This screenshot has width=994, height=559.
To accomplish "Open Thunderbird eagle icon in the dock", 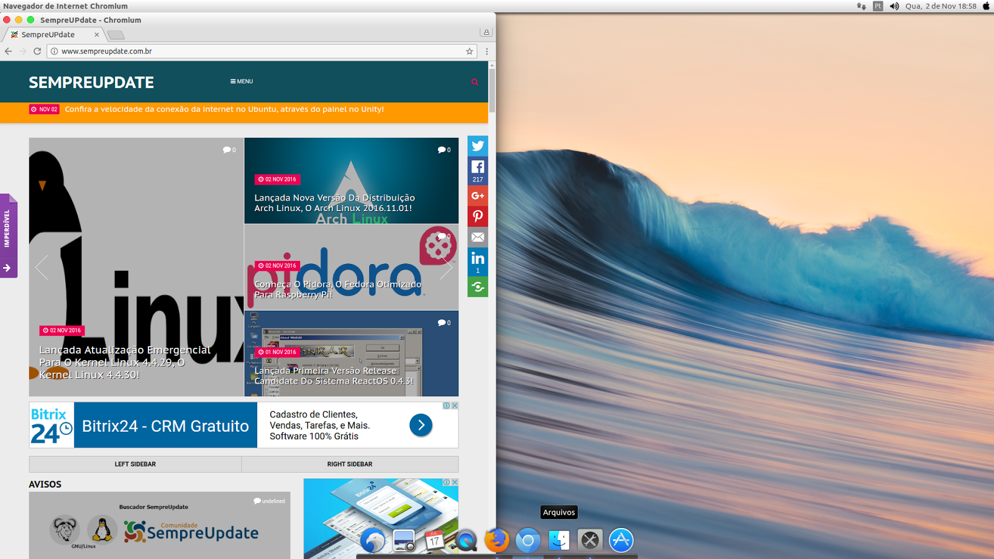I will (373, 540).
